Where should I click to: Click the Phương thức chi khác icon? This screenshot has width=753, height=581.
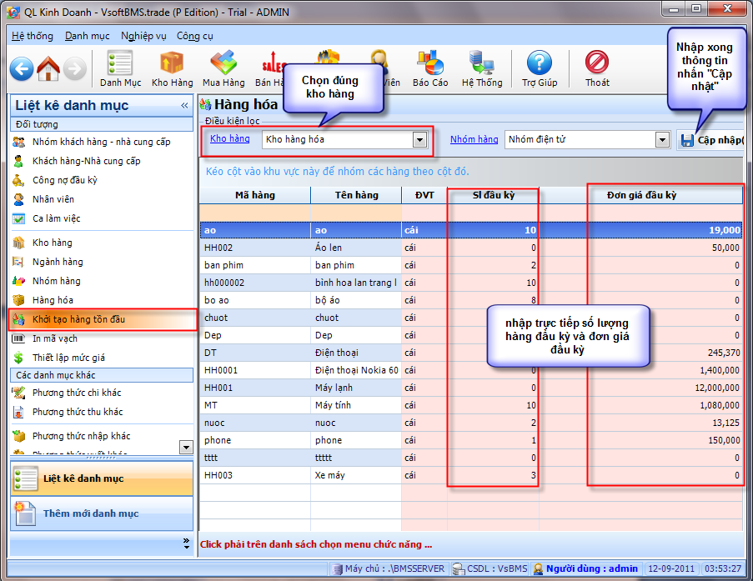[18, 393]
